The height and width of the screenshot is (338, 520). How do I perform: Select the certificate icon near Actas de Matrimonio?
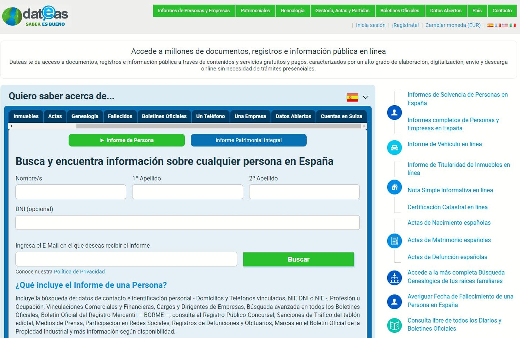point(394,241)
